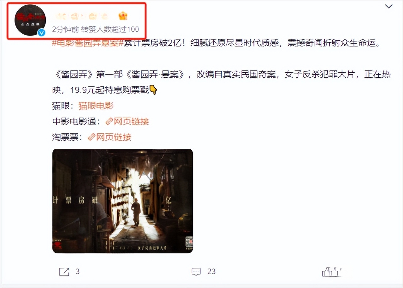Click the pointing-down hand emoji

[x=153, y=90]
